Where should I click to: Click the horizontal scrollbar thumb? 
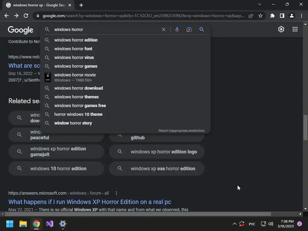coord(138,214)
